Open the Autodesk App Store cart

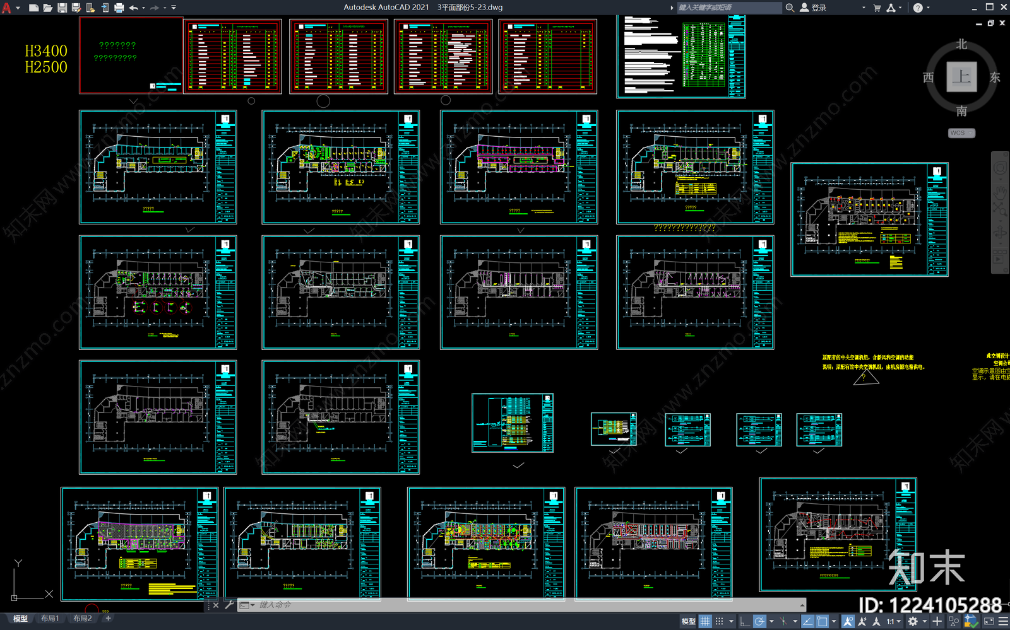click(x=877, y=8)
